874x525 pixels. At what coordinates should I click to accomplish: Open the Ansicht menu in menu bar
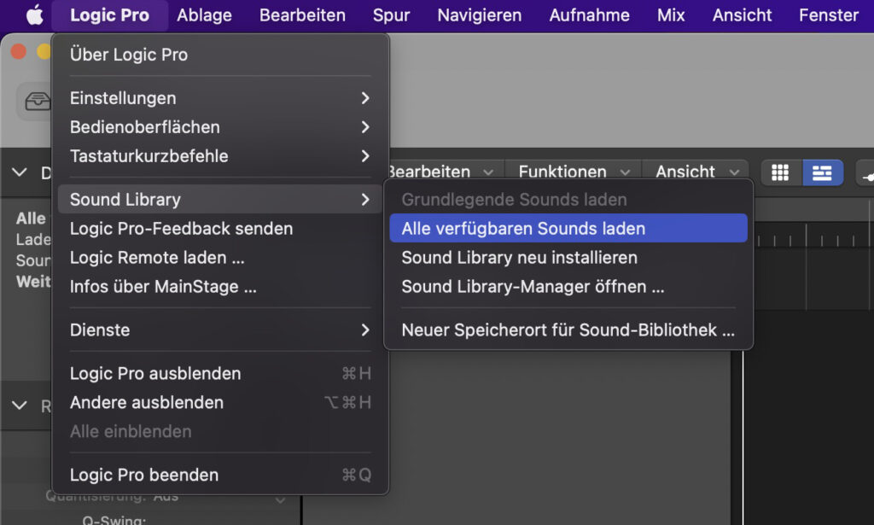(x=742, y=15)
